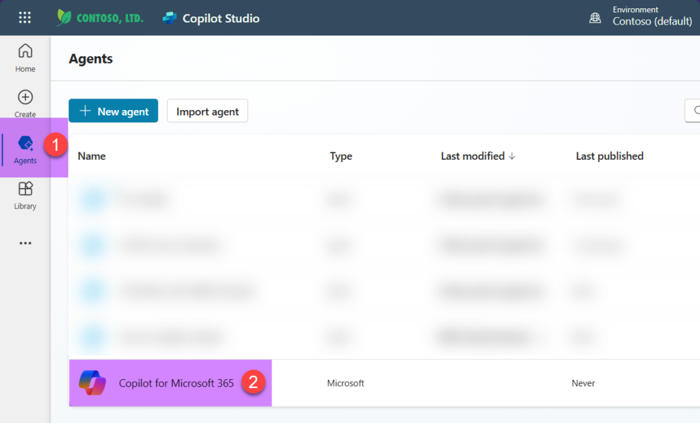
Task: Sort by the Last modified column
Action: pos(478,156)
